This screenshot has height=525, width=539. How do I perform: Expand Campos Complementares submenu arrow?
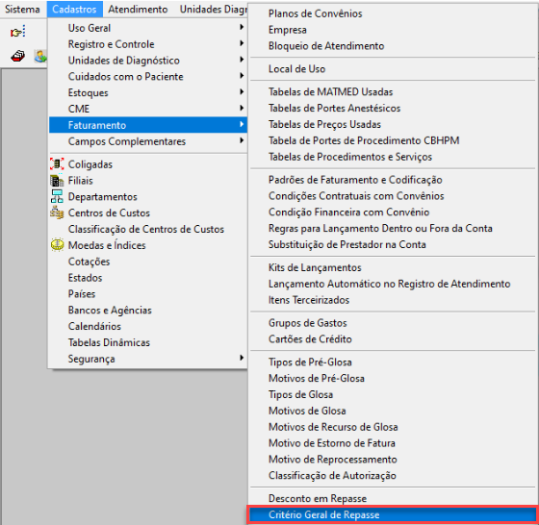pyautogui.click(x=242, y=140)
